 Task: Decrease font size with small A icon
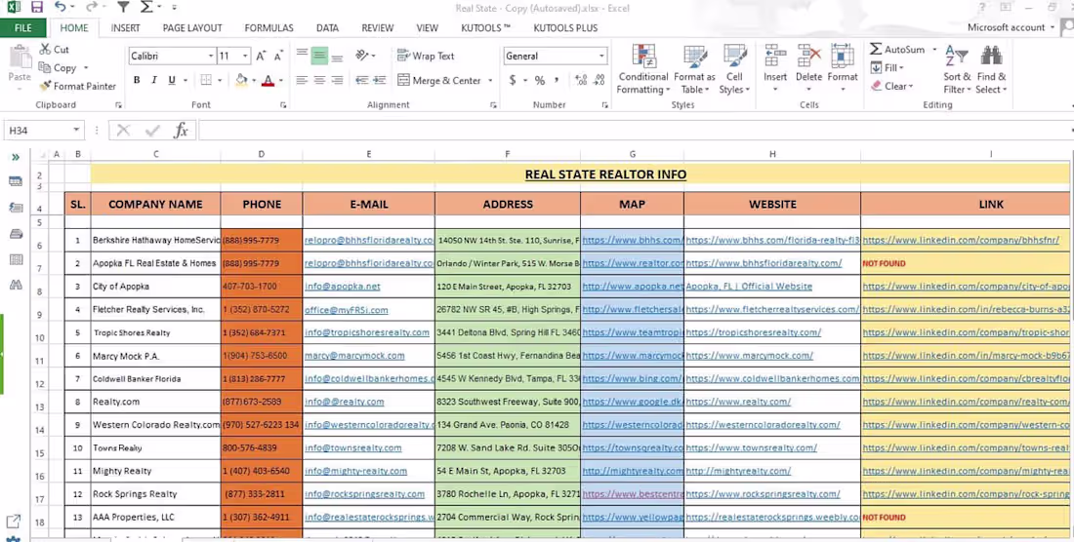tap(278, 56)
